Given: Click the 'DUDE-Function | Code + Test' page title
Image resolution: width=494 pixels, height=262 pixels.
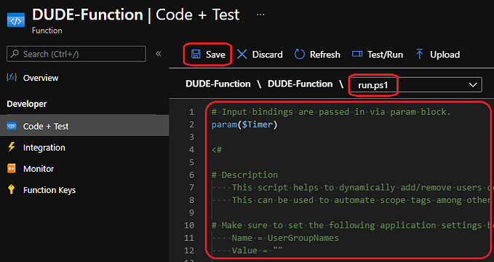Looking at the screenshot, I should 136,15.
